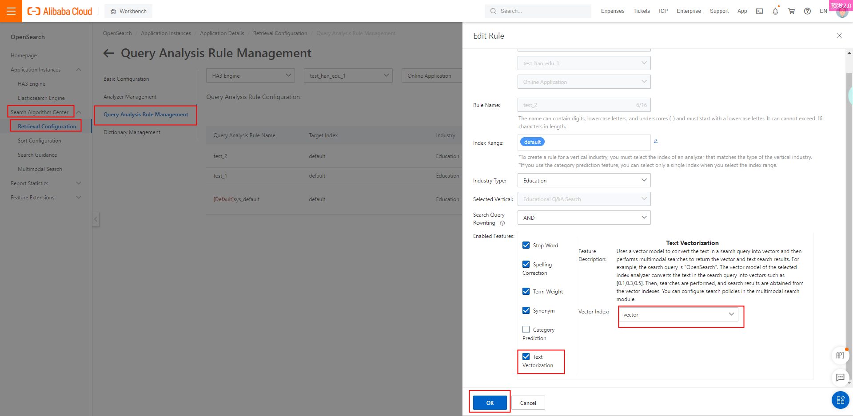The image size is (853, 416).
Task: Go to Application Instances breadcrumb link
Action: 166,33
